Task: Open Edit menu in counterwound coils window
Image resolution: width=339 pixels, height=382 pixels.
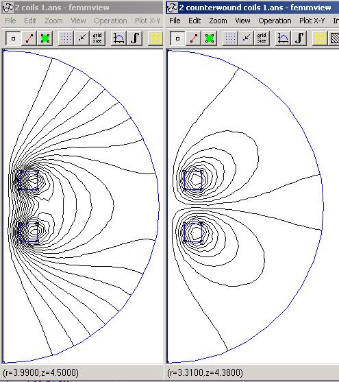Action: pos(194,21)
